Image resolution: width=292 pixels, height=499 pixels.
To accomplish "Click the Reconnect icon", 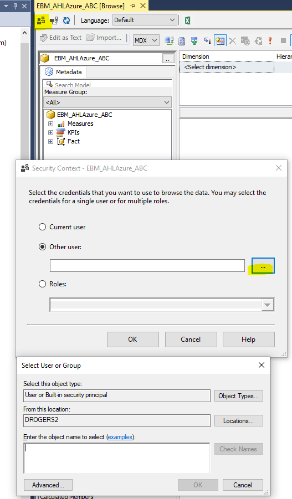I will tap(54, 20).
